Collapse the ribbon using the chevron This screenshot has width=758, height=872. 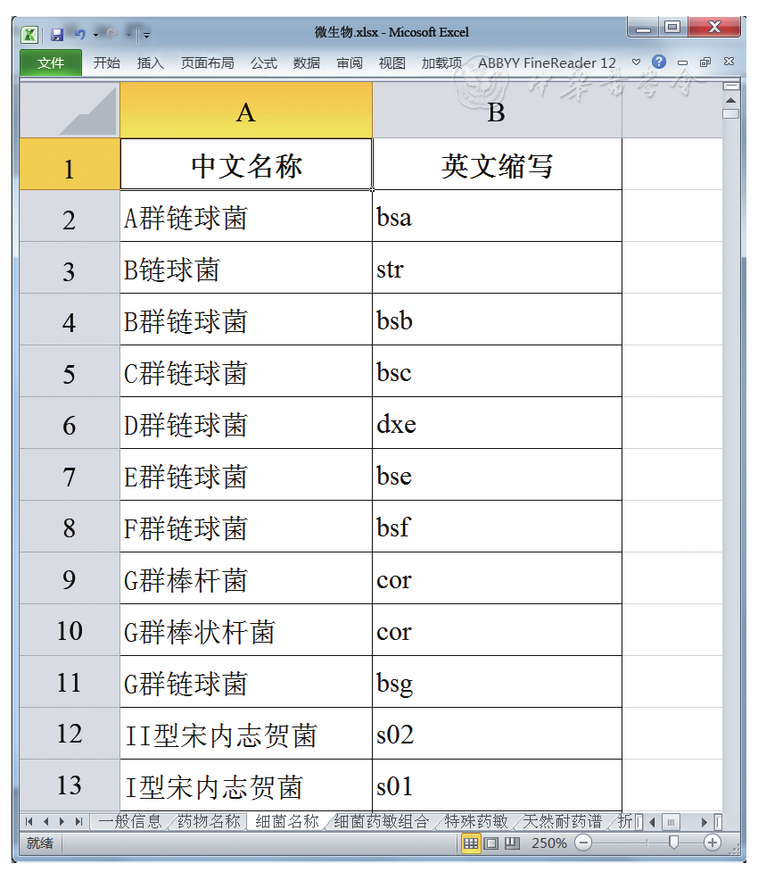(x=636, y=62)
